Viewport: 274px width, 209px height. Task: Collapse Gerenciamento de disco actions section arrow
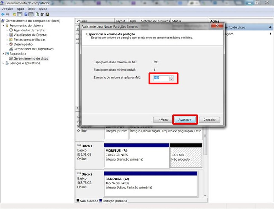270,27
